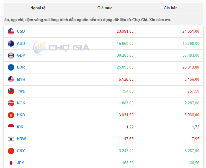Click the Norwegian flag icon
The width and height of the screenshot is (206, 168).
point(11,103)
